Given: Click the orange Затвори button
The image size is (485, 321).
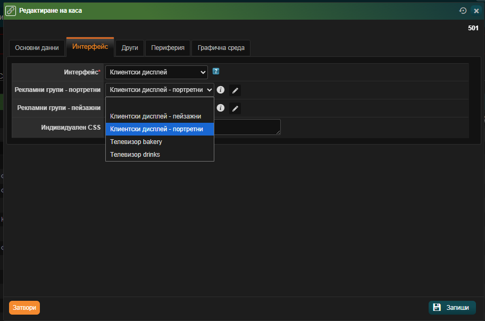Looking at the screenshot, I should pyautogui.click(x=24, y=308).
